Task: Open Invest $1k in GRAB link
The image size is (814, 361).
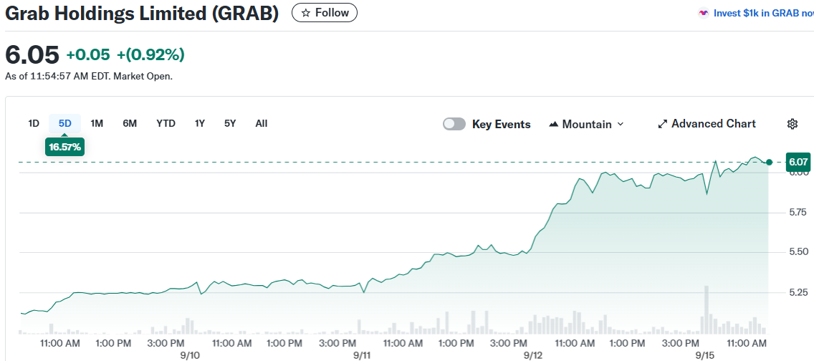Action: (x=764, y=14)
